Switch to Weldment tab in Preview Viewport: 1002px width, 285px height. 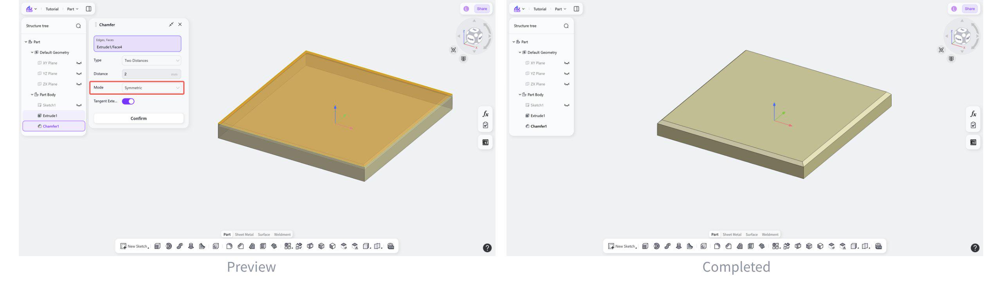[x=282, y=234]
